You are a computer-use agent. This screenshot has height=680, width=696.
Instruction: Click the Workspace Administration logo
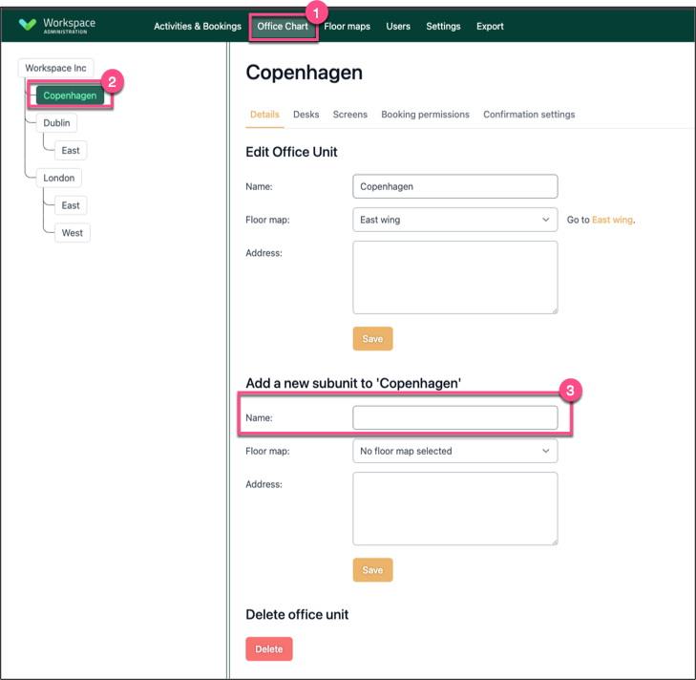(57, 26)
